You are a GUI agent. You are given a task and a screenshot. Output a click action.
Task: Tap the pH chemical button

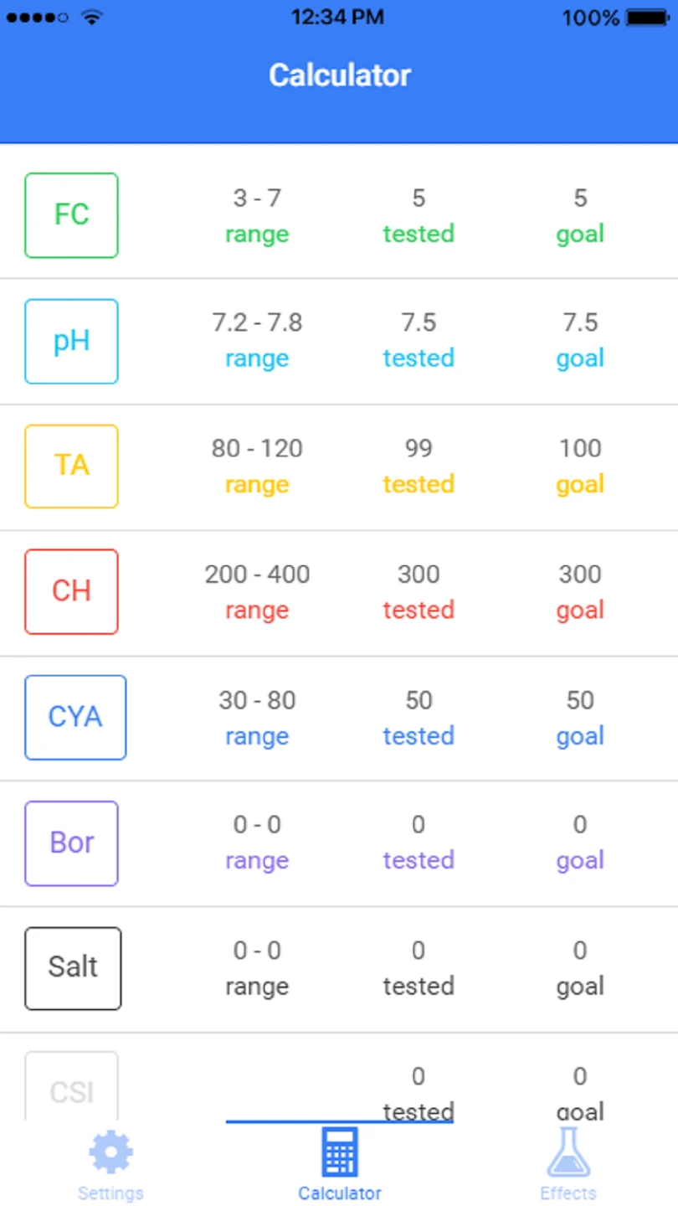tap(72, 342)
